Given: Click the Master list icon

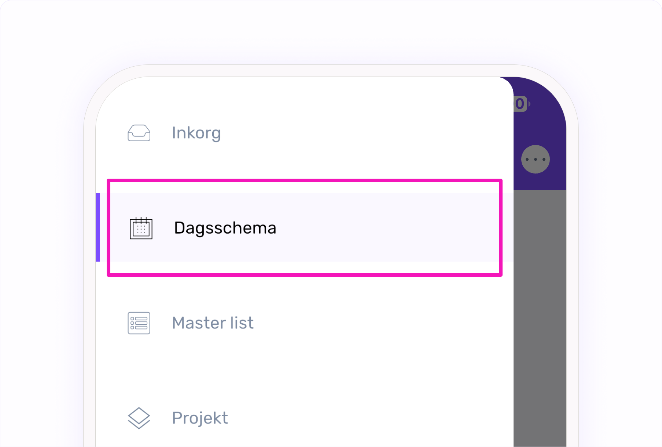Looking at the screenshot, I should coord(139,323).
